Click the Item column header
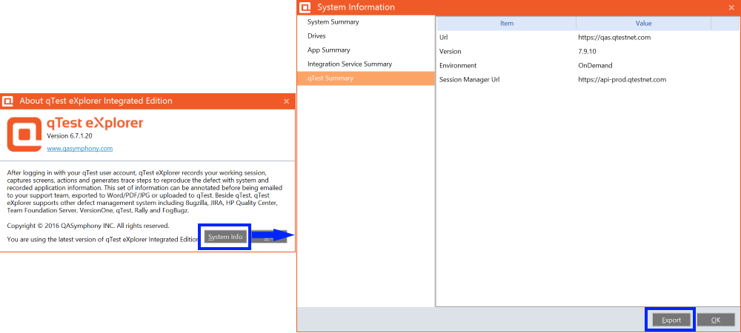This screenshot has height=333, width=741. pyautogui.click(x=507, y=23)
